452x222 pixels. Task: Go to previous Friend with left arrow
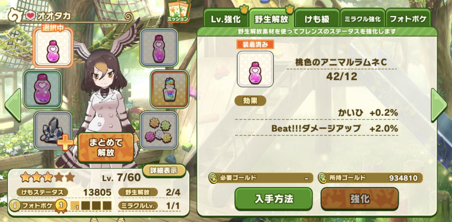[13, 105]
